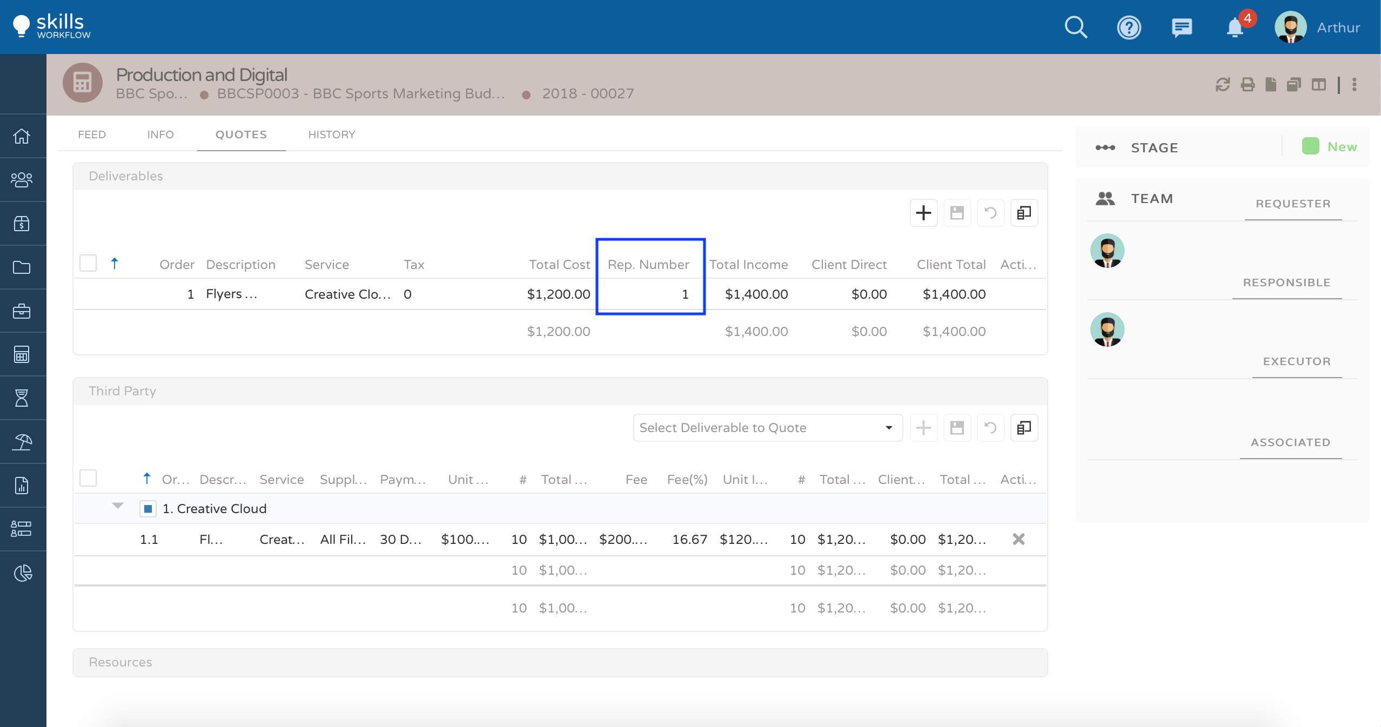Select the RESPONSIBLE team tab
Image resolution: width=1381 pixels, height=727 pixels.
(1286, 282)
